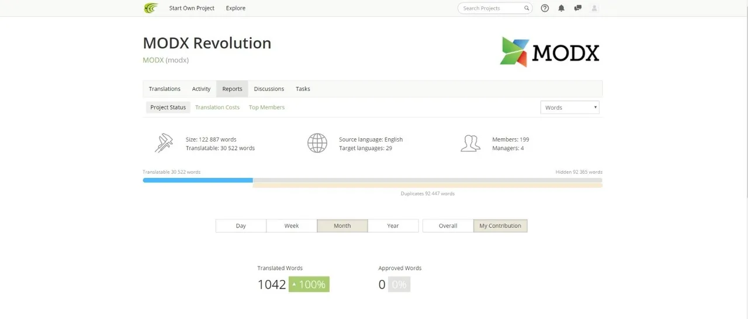The width and height of the screenshot is (748, 319).
Task: Open the Top Members sub-tab
Action: click(266, 107)
